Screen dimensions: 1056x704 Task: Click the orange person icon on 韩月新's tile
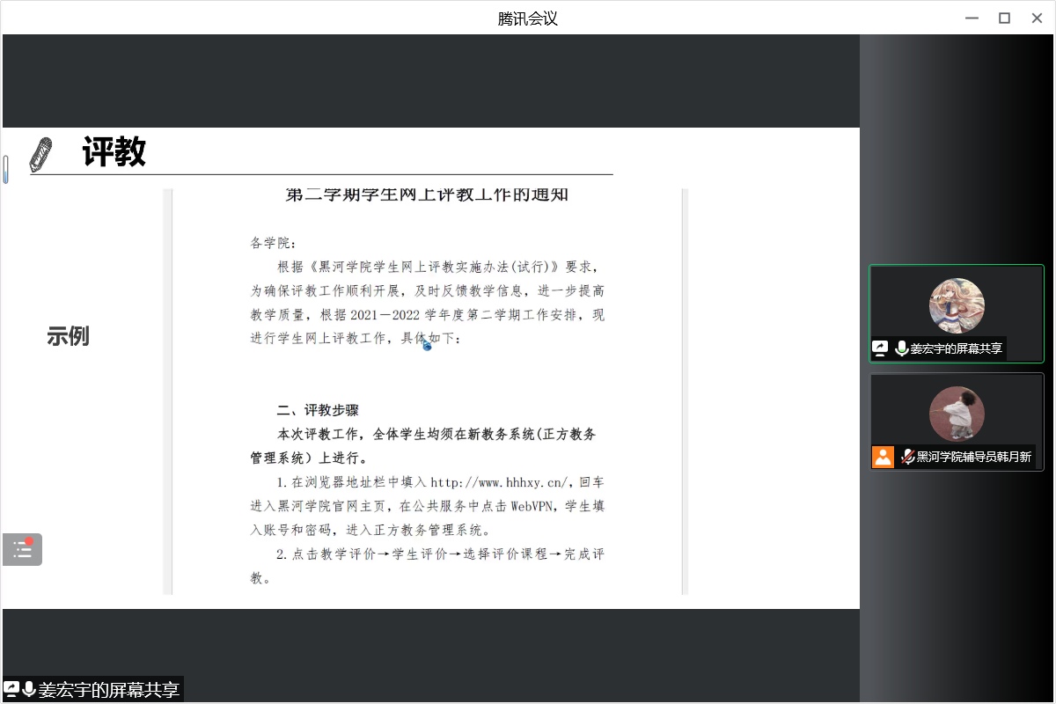click(x=883, y=457)
